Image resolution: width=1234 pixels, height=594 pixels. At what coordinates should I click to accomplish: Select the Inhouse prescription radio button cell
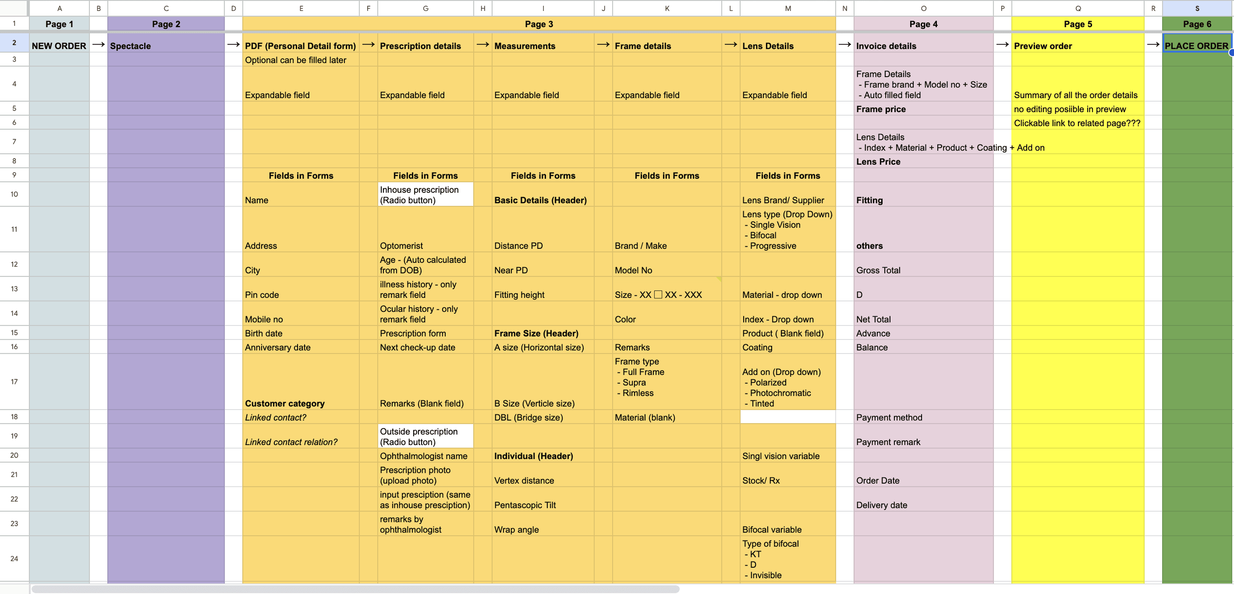tap(425, 194)
